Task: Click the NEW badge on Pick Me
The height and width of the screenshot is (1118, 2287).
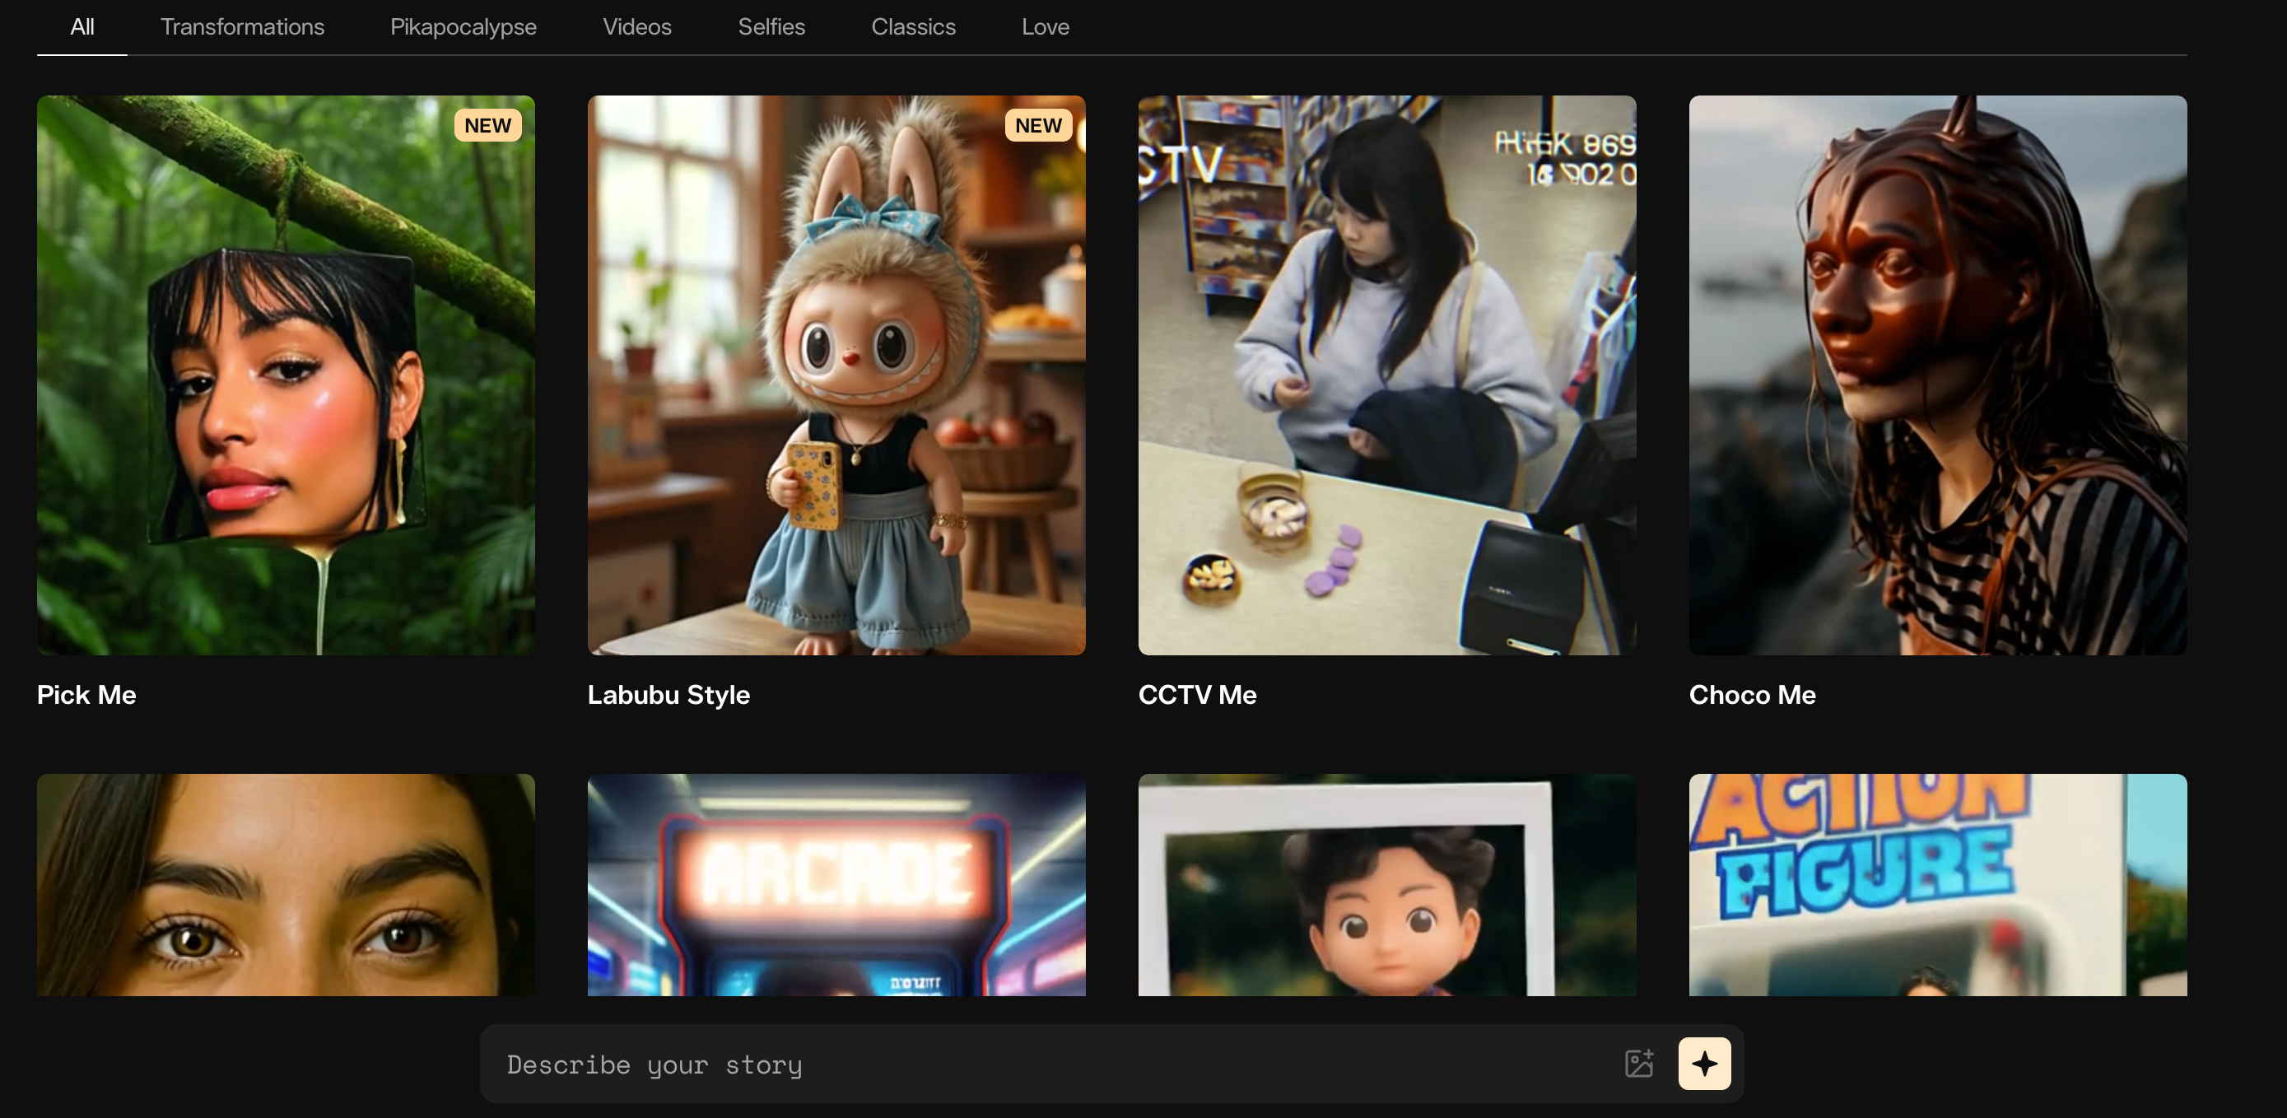Action: 487,125
